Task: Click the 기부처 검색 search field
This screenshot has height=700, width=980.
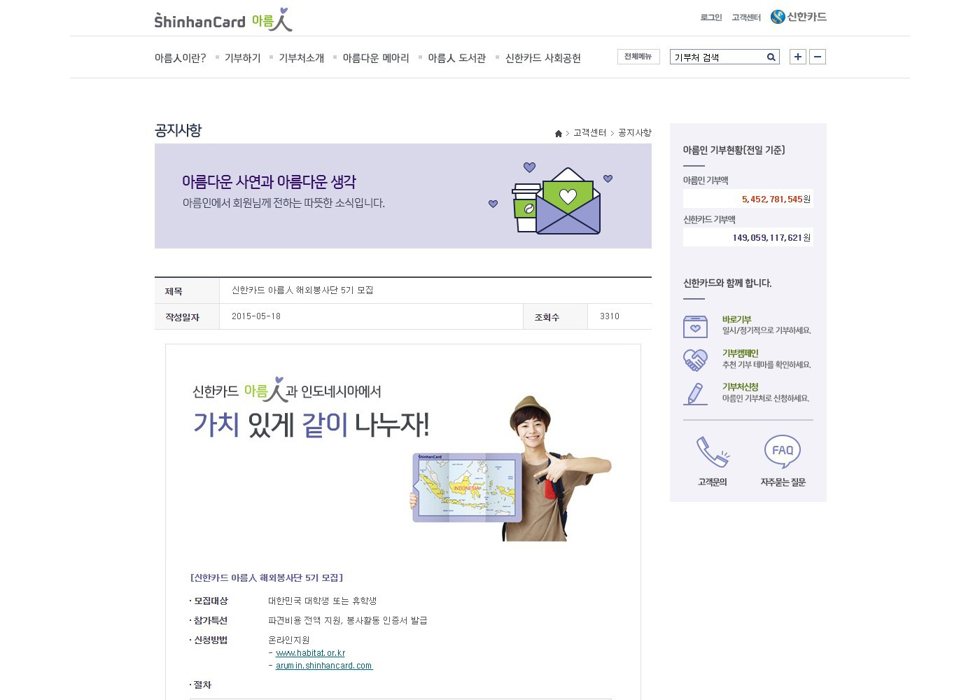Action: pyautogui.click(x=717, y=57)
